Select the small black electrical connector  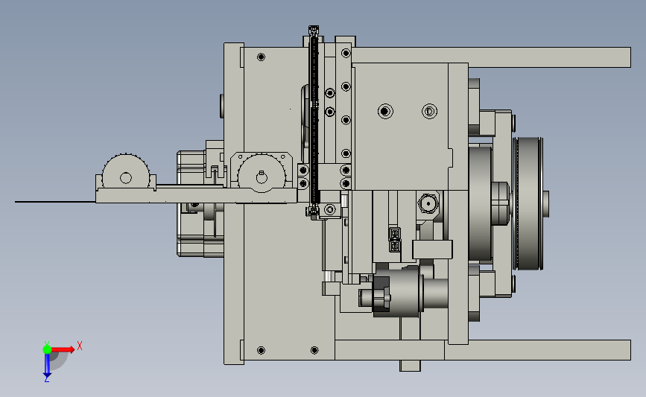point(395,239)
